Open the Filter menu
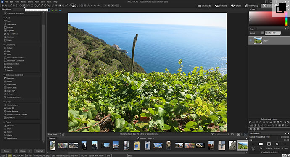The width and height of the screenshot is (290, 157). pos(37,2)
